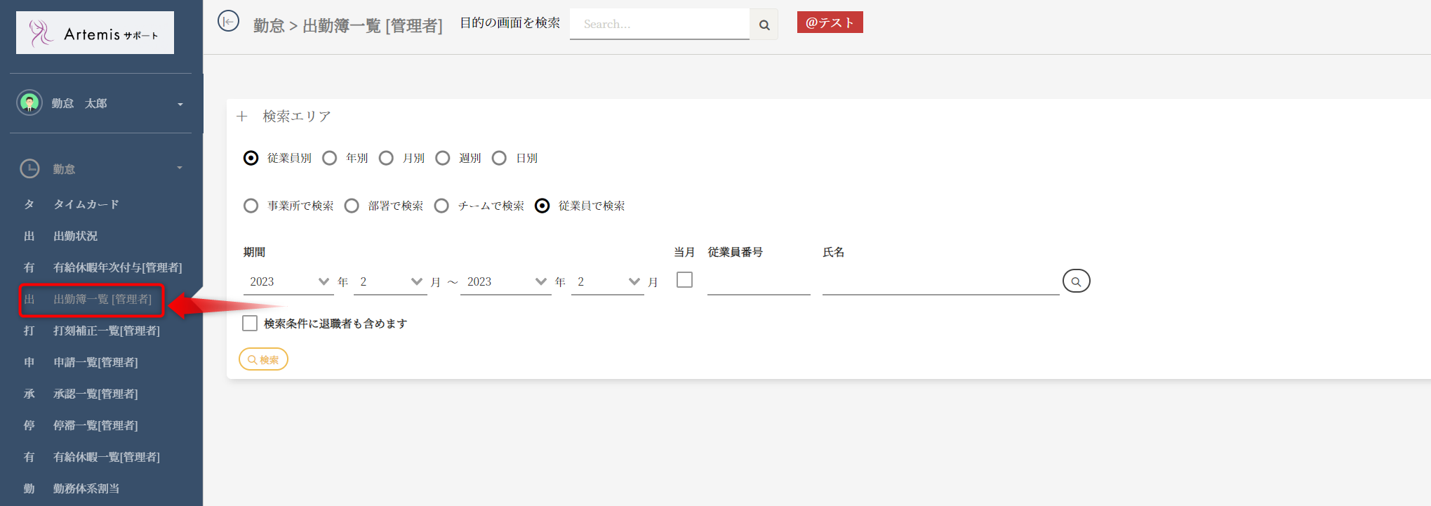This screenshot has width=1431, height=506.
Task: Click the タ icon for タイムカード
Action: (x=29, y=204)
